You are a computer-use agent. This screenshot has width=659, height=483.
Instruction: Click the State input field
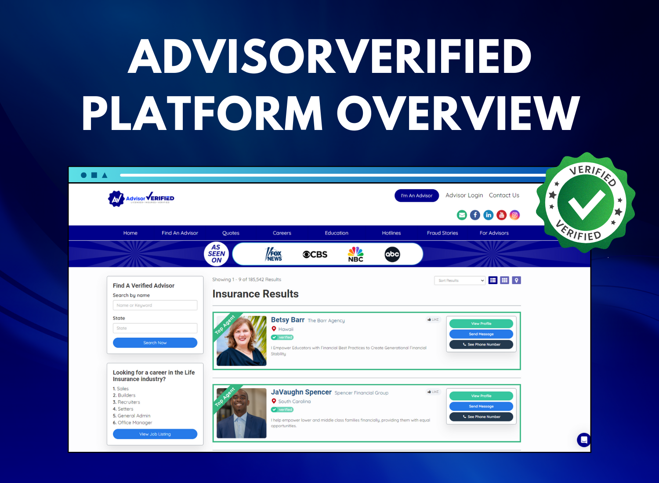coord(155,328)
